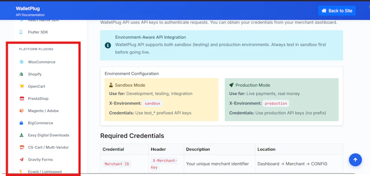Screen dimensions: 370x176
Task: Click the PrestaShop store icon
Action: click(21, 99)
